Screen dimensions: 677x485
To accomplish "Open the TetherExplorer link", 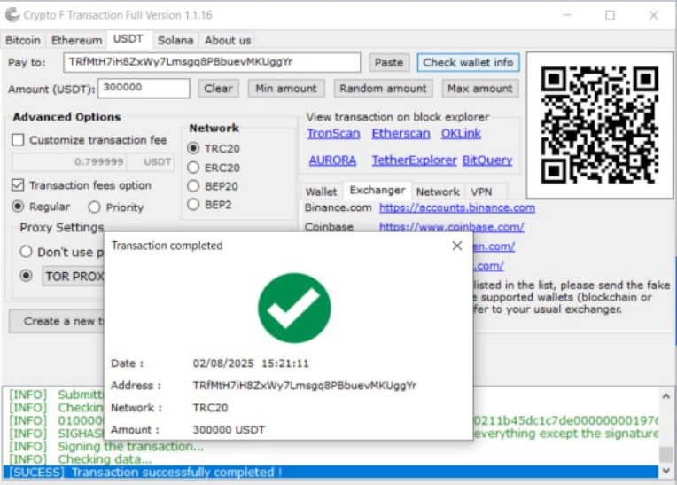I will click(414, 160).
